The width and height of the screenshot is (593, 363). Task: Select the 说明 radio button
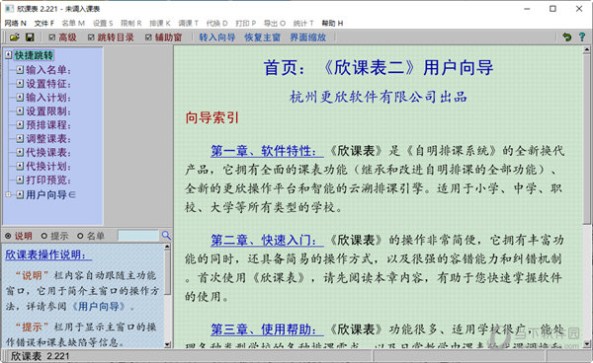[8, 236]
